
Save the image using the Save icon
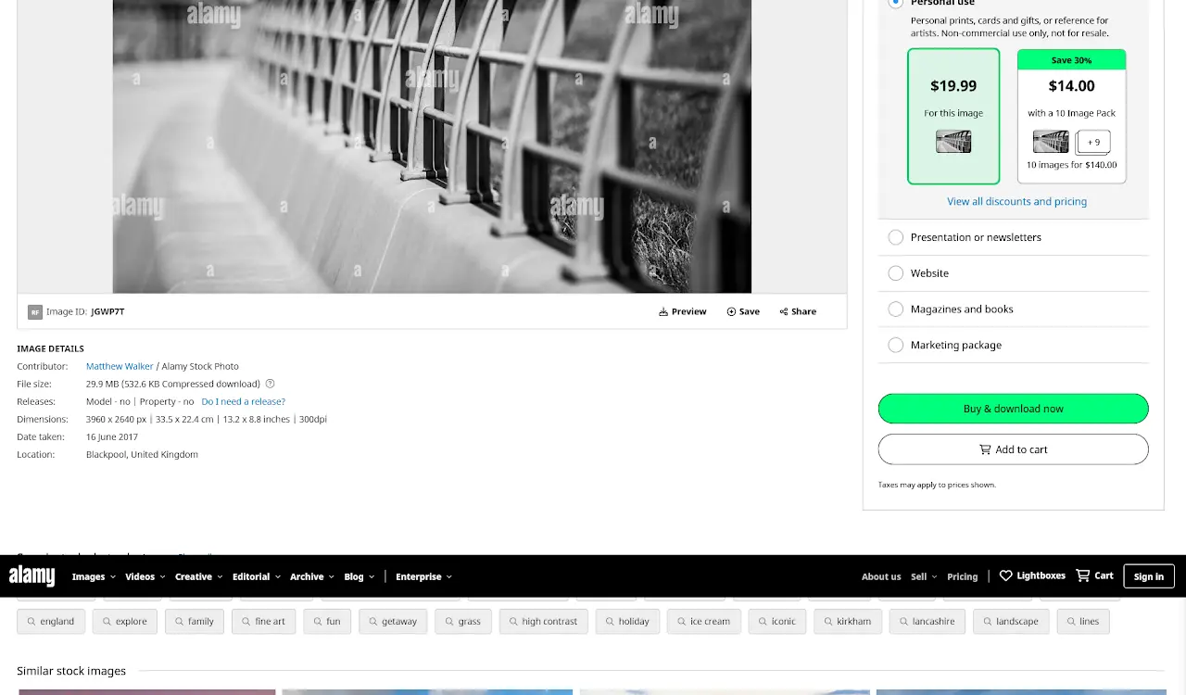coord(731,311)
